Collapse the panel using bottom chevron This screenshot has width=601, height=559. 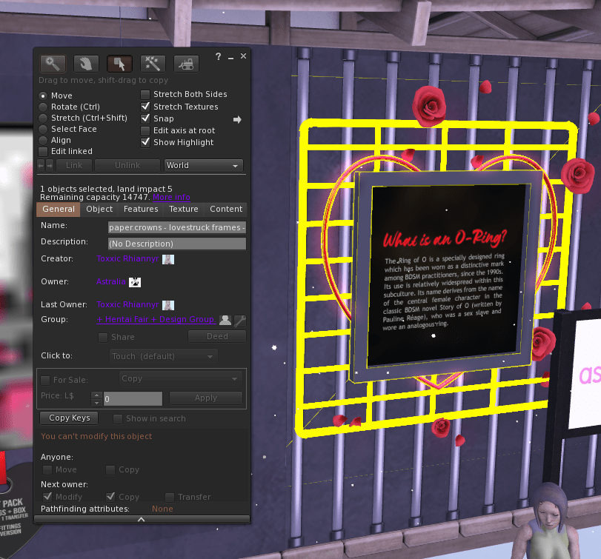pyautogui.click(x=141, y=520)
